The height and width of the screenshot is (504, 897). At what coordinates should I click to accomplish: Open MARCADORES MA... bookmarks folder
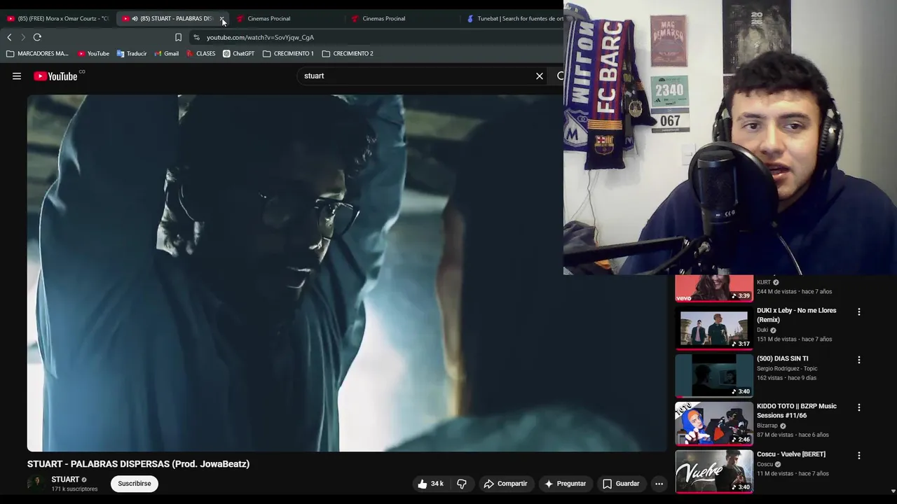coord(38,53)
